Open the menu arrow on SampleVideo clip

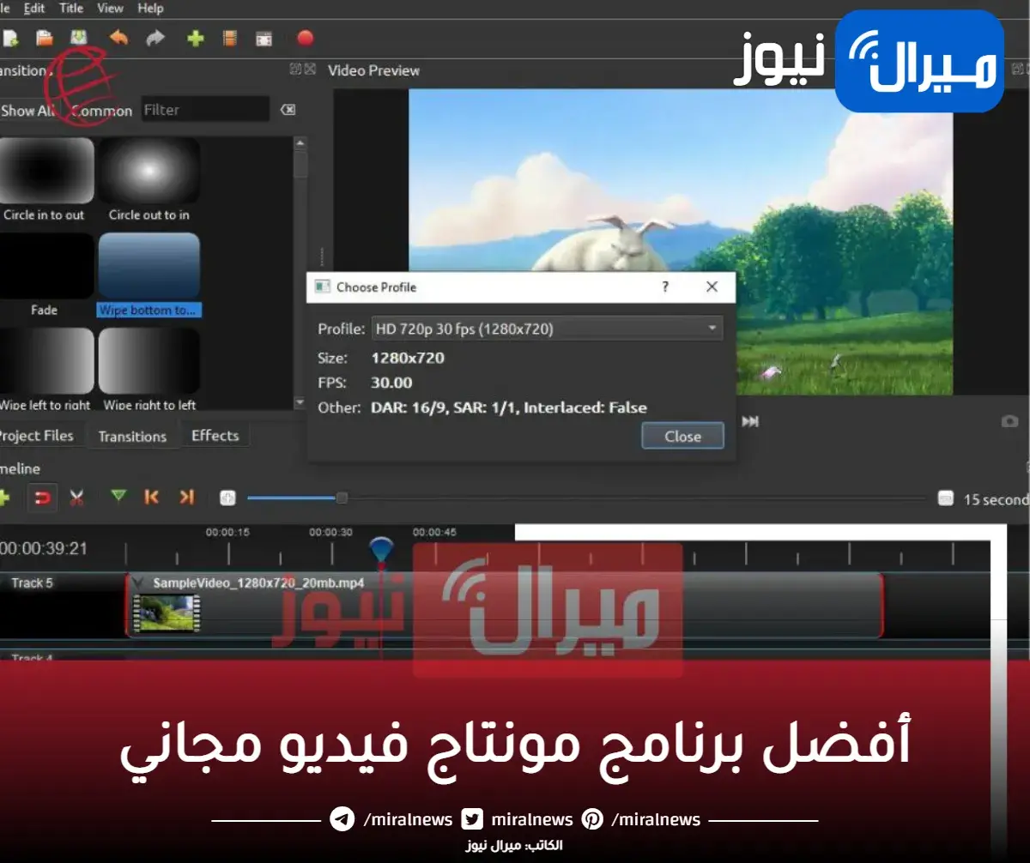(137, 583)
